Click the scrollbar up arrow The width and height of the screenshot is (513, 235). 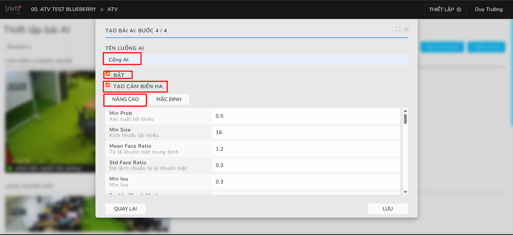405,111
